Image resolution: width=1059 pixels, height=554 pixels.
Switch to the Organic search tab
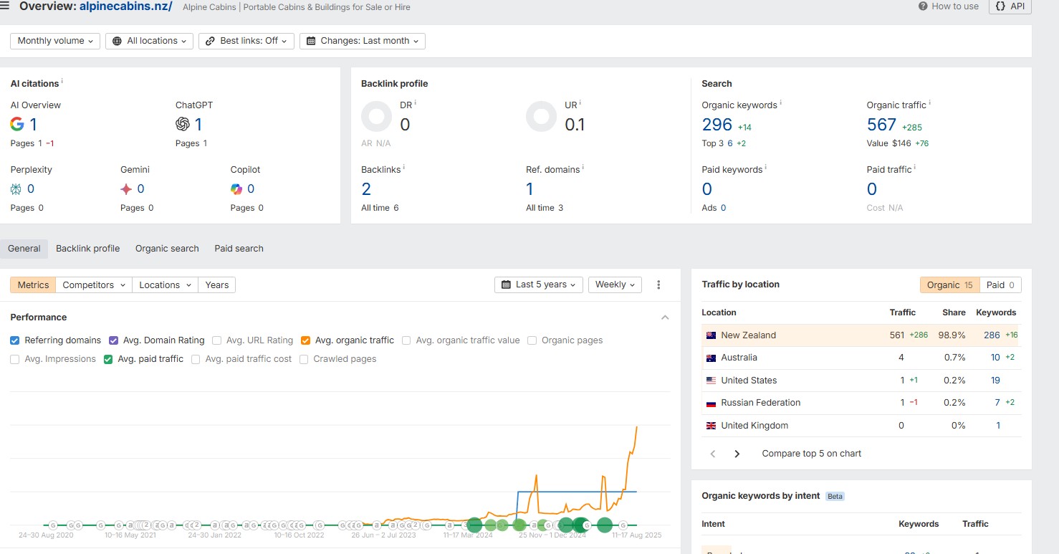(x=167, y=249)
